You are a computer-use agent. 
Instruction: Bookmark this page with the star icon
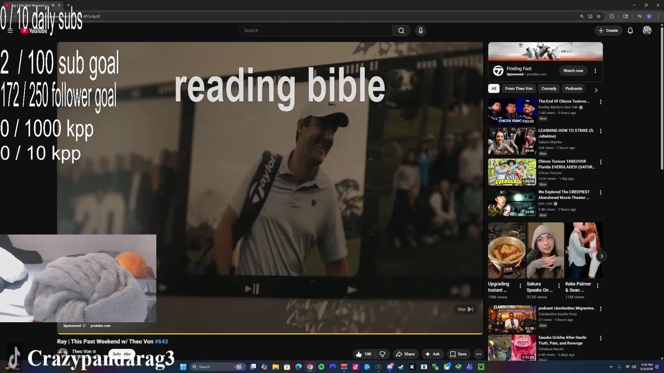tap(599, 16)
